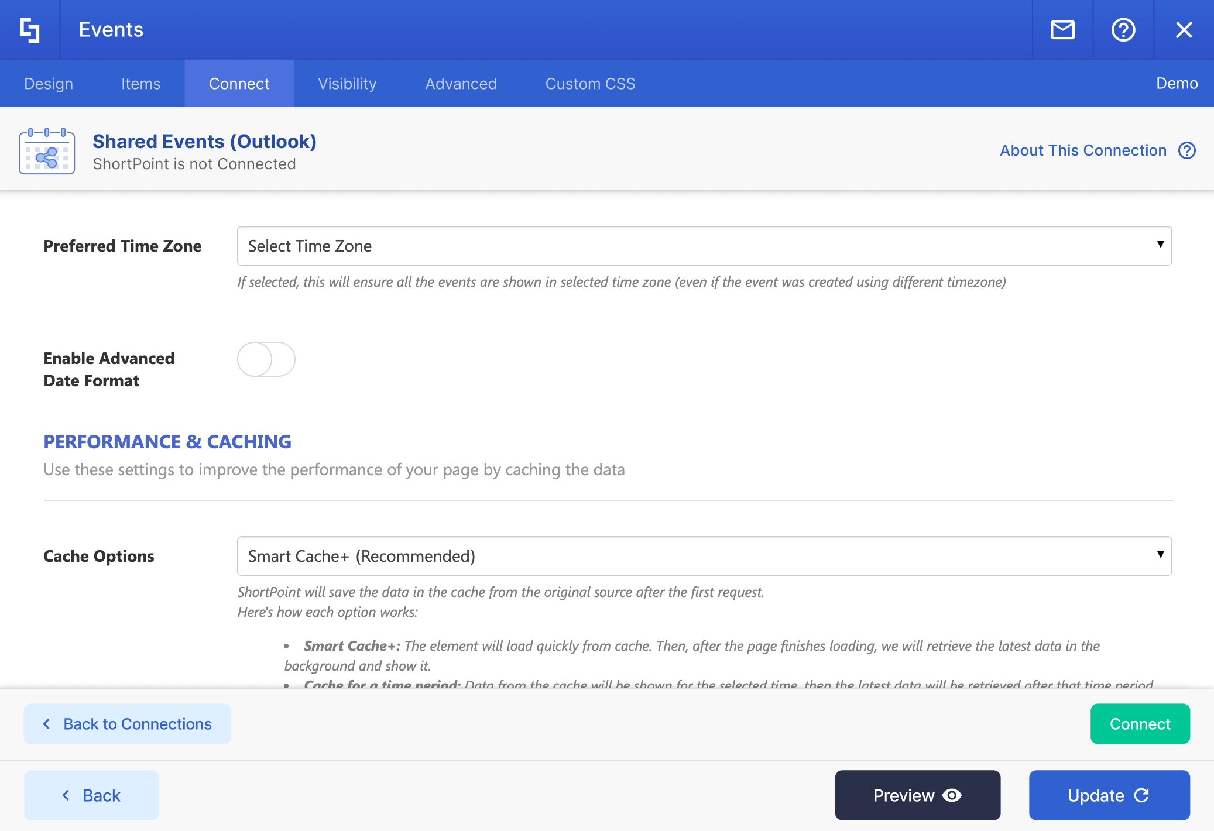Click the eye icon in Preview button
This screenshot has height=831, width=1214.
click(952, 795)
